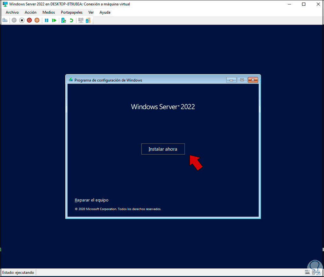Click the keyboard status icon in status bar
Viewport: 324px width, 277px height.
pyautogui.click(x=307, y=273)
